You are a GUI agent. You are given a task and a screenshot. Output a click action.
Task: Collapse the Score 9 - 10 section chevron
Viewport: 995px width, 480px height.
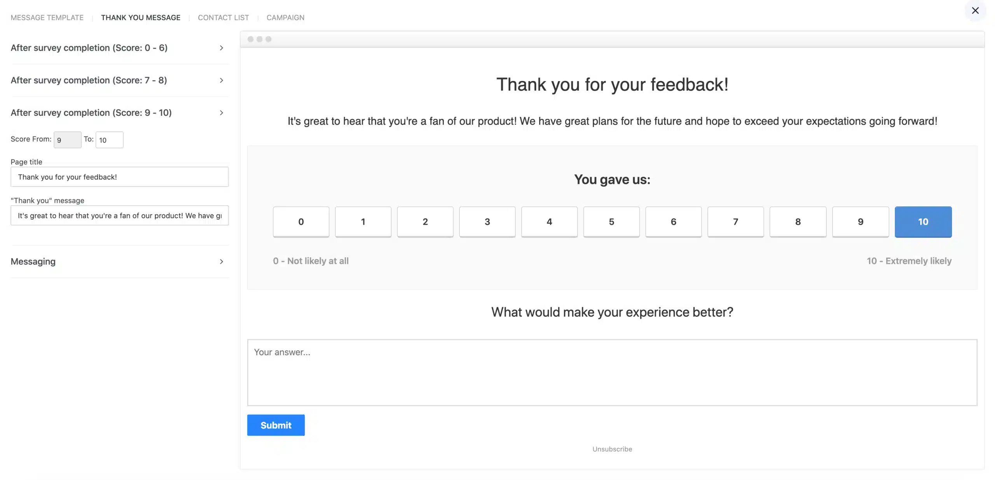pos(221,113)
